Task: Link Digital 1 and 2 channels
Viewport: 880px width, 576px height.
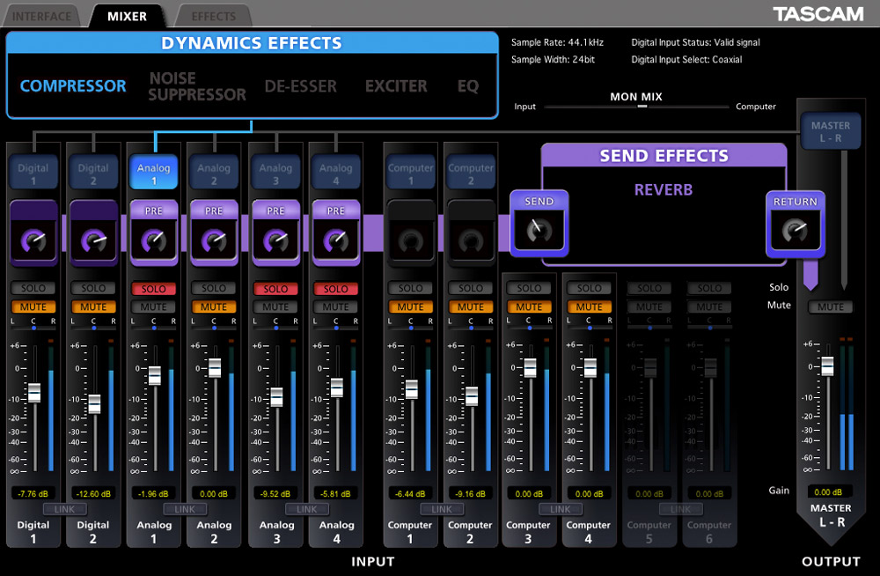Action: [63, 509]
